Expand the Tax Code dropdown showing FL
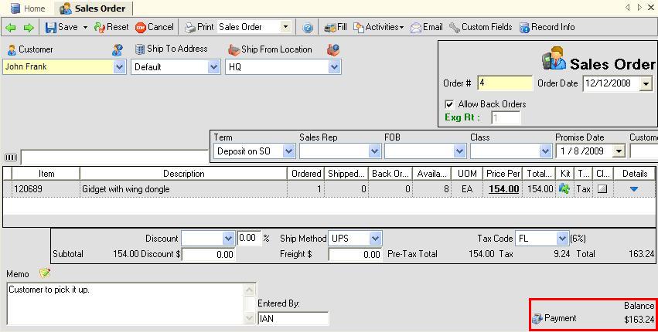Screen dimensions: 658x332 562,239
